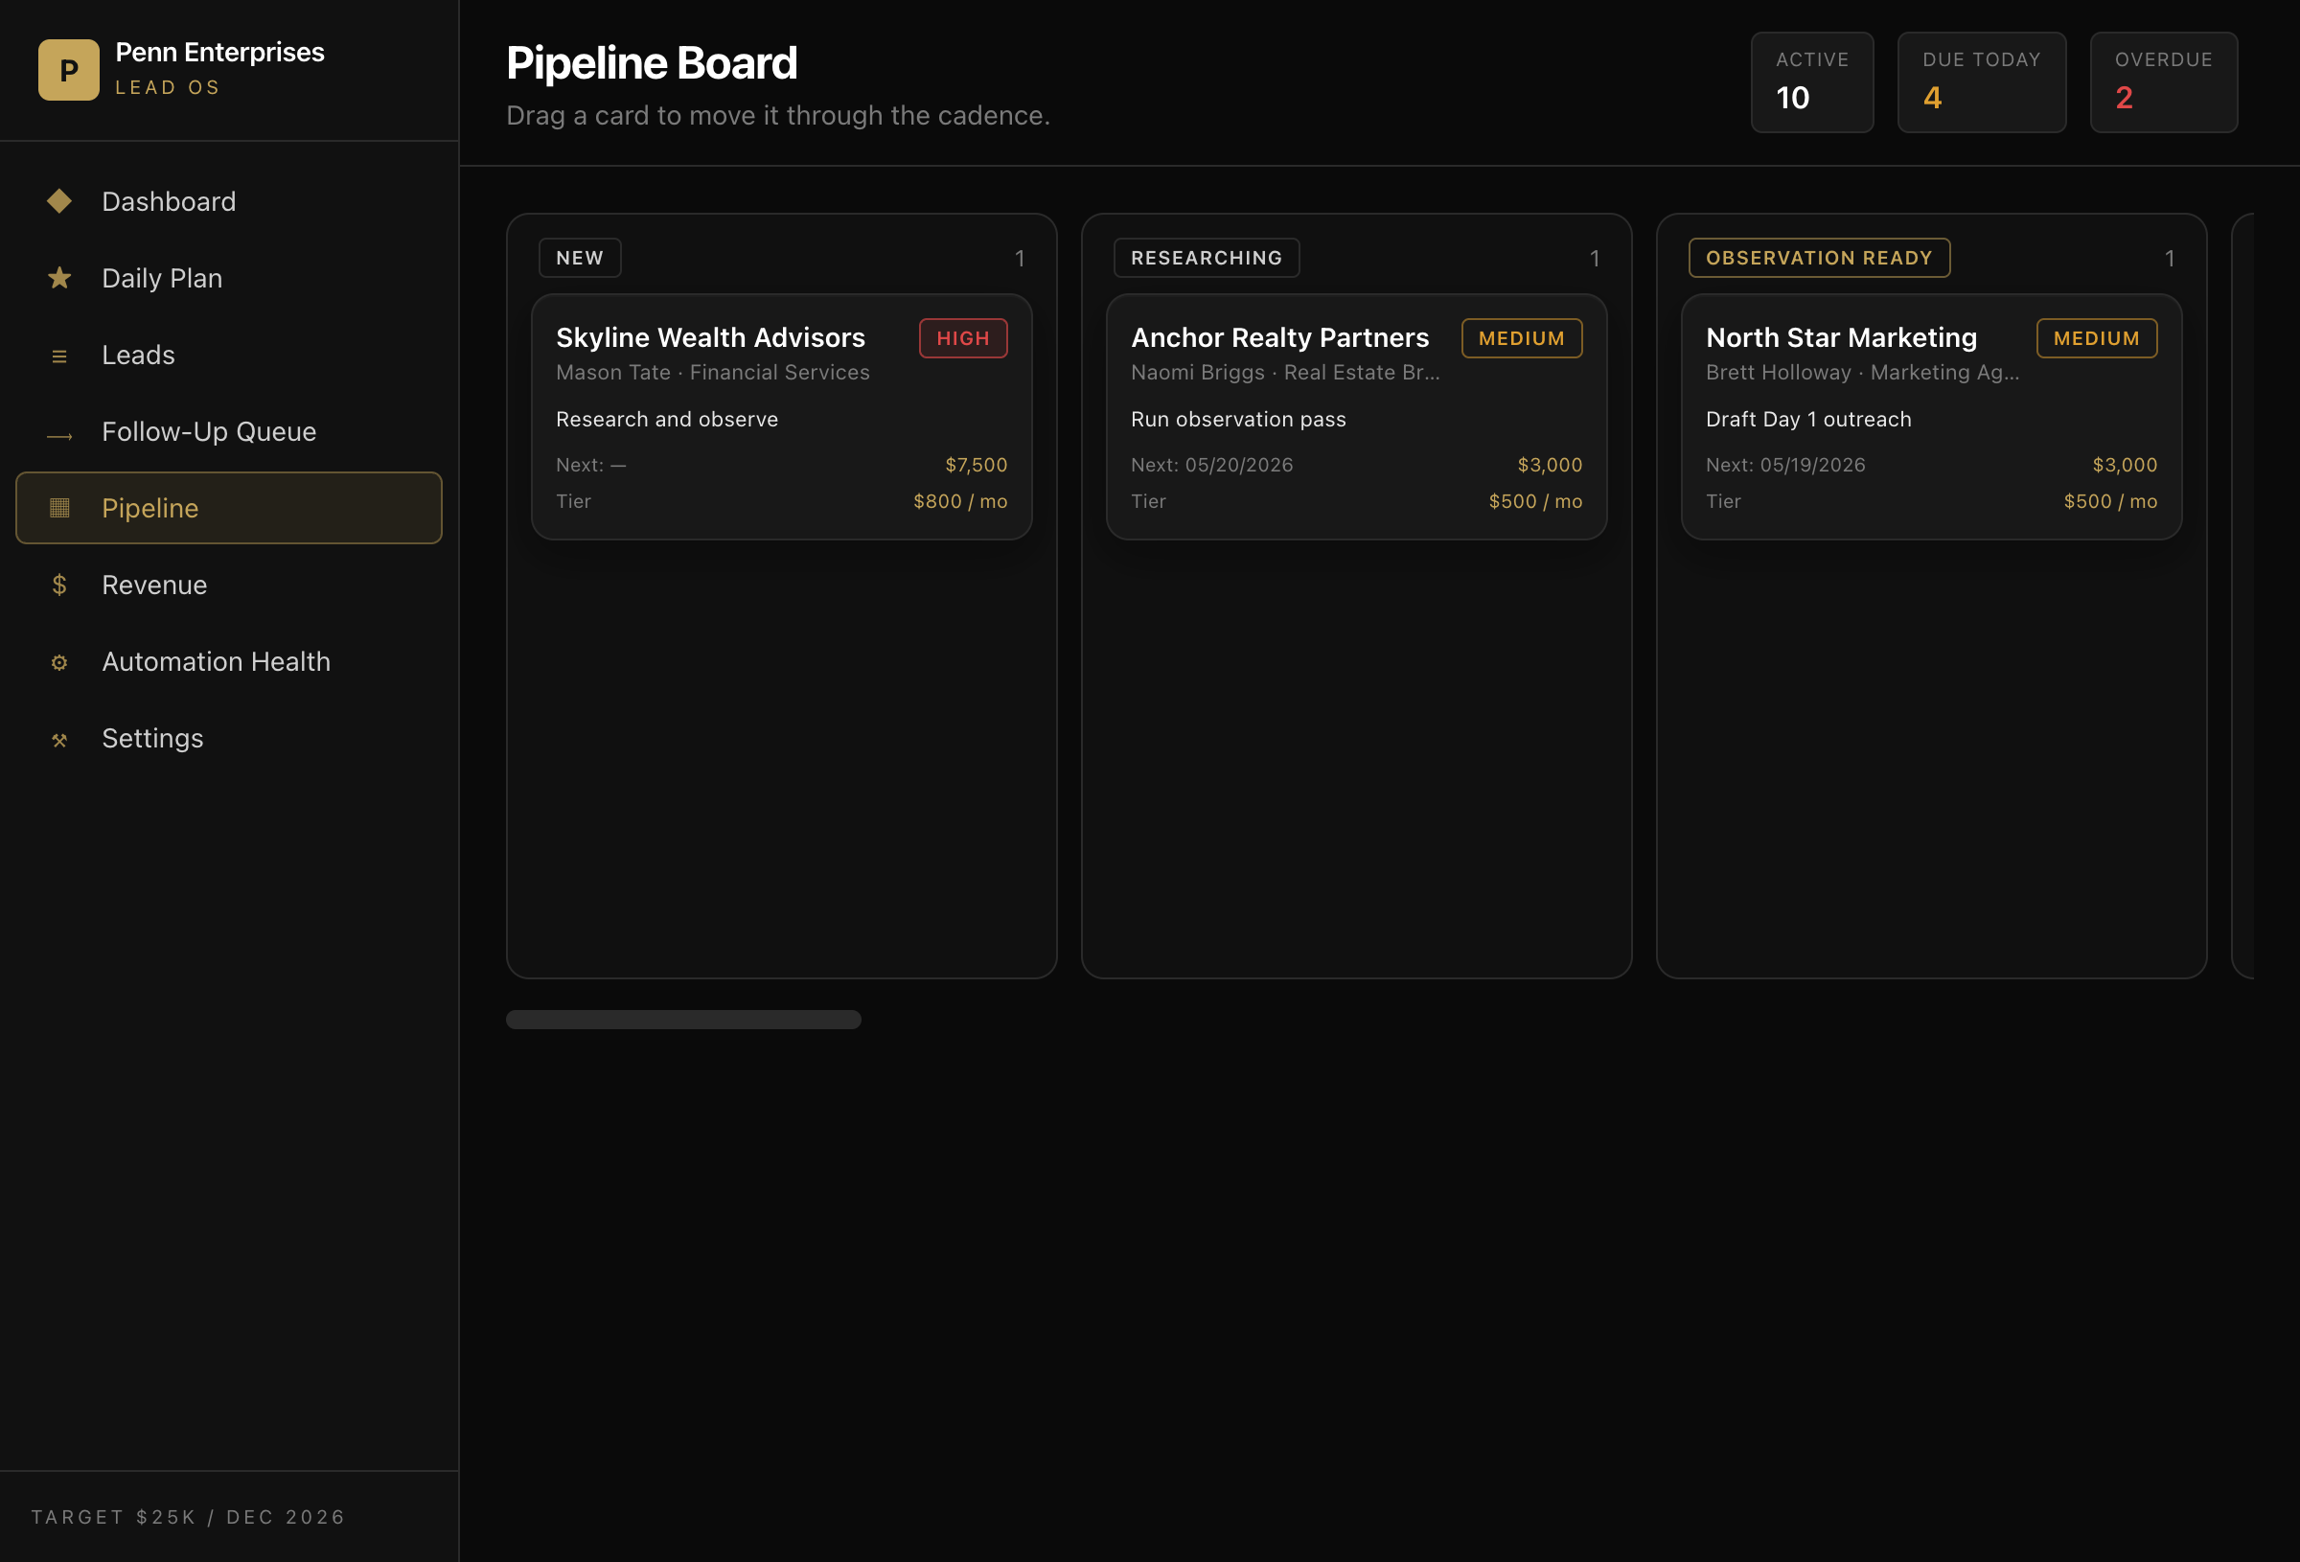2300x1562 pixels.
Task: Click the Observation Ready column label
Action: [1818, 258]
